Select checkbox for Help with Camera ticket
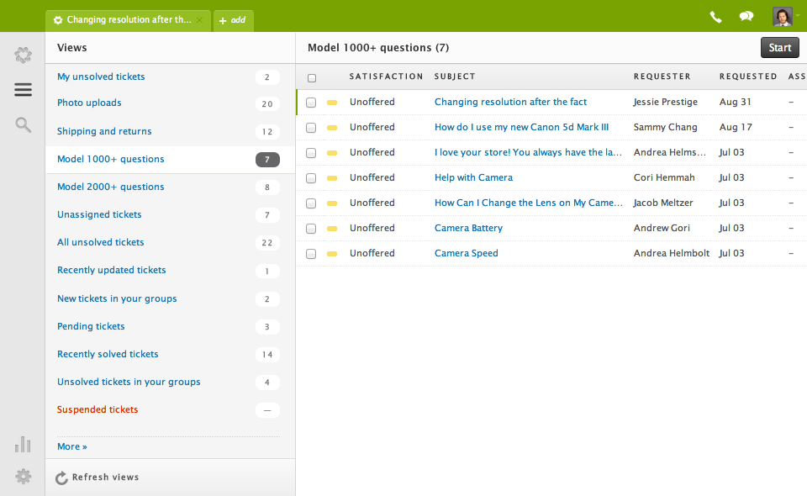This screenshot has height=496, width=807. [311, 178]
